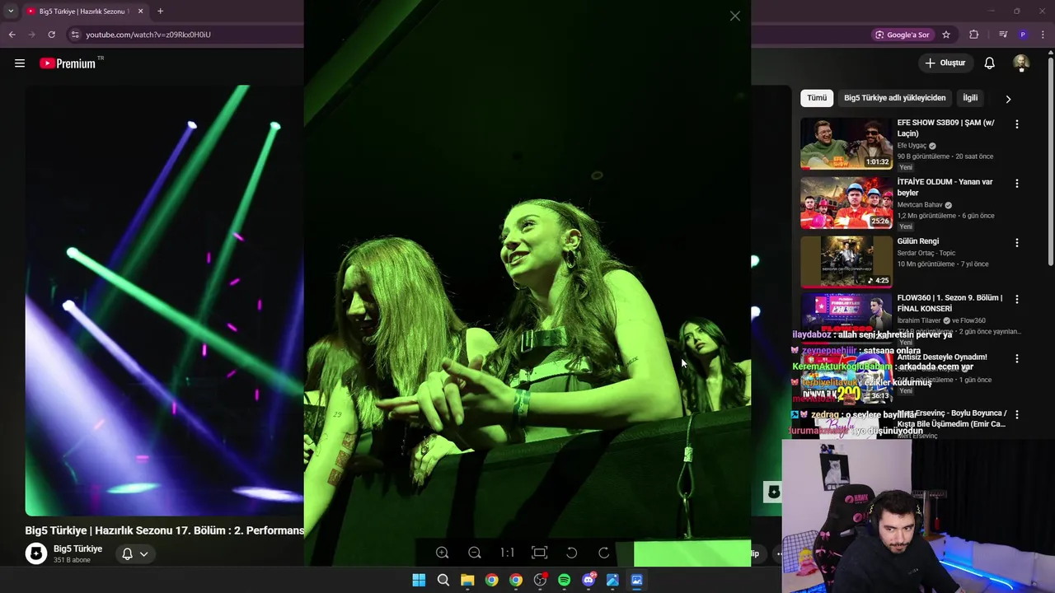The image size is (1055, 593).
Task: Fit the image to the window frame
Action: pyautogui.click(x=539, y=553)
